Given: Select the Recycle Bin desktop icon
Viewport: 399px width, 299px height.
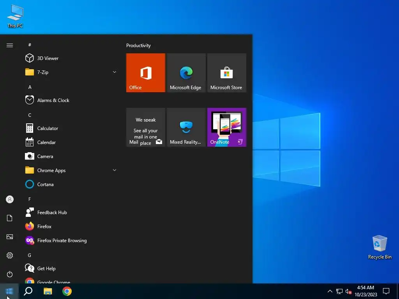Looking at the screenshot, I should pyautogui.click(x=380, y=247).
